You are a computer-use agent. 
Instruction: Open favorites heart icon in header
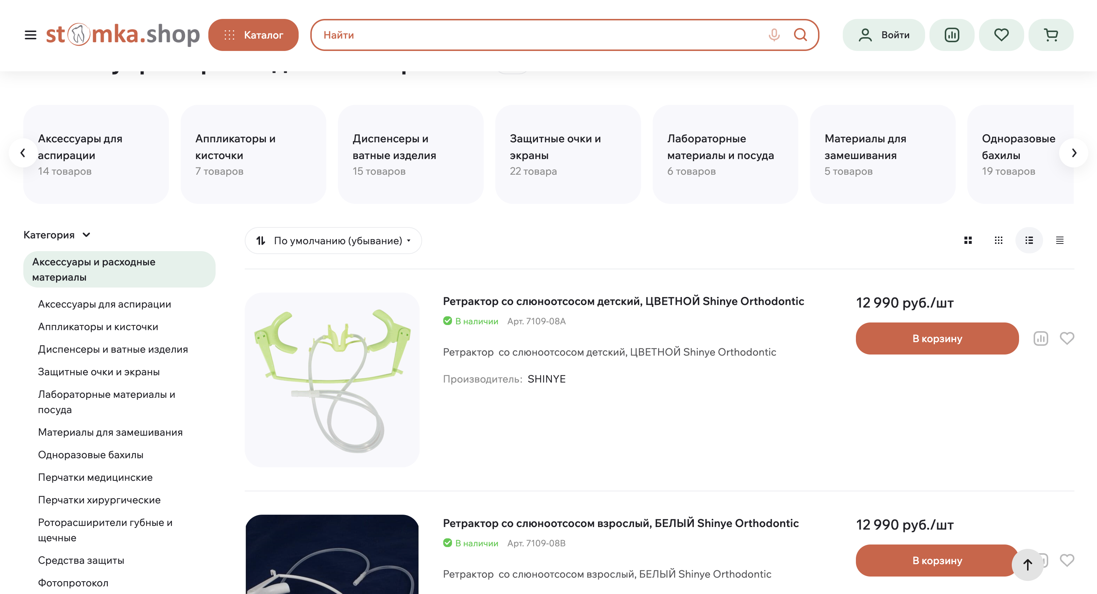[x=1001, y=35]
